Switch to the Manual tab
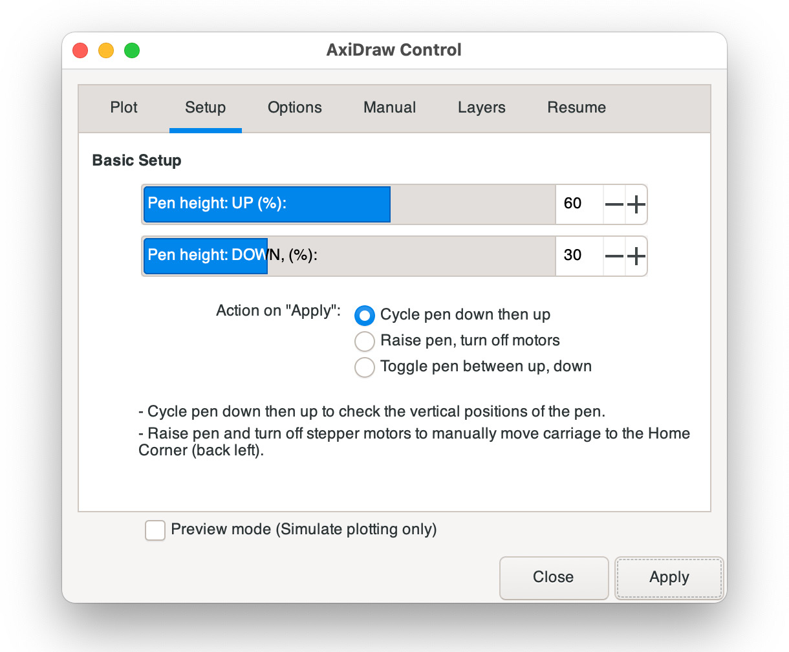 coord(390,107)
